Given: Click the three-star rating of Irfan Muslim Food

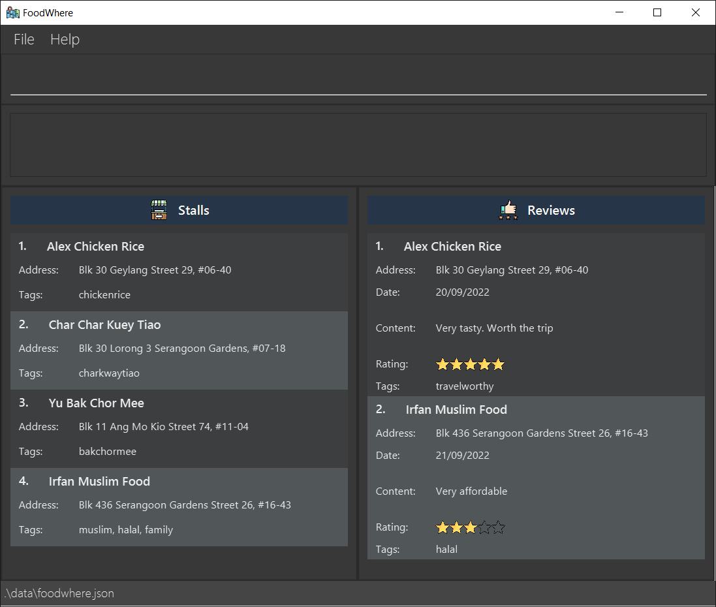Looking at the screenshot, I should tap(471, 527).
